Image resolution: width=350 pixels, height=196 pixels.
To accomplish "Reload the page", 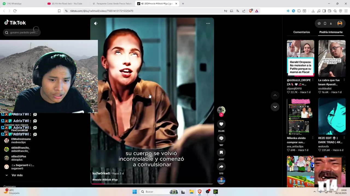I will point(15,11).
